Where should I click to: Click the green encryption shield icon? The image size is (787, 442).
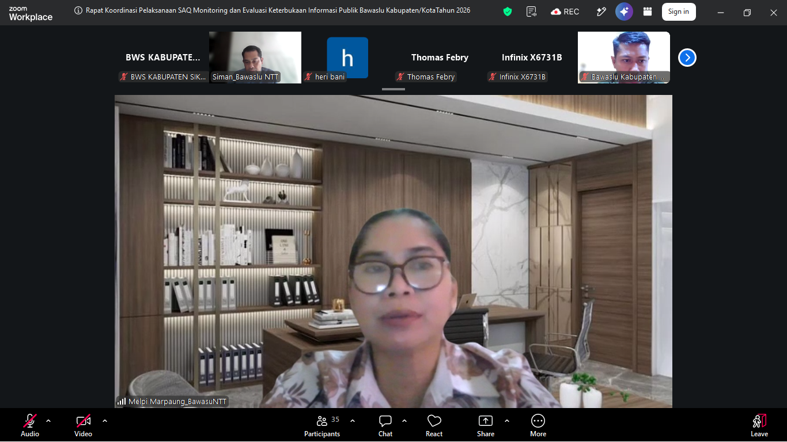[508, 12]
